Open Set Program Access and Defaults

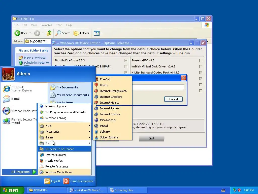point(64,112)
